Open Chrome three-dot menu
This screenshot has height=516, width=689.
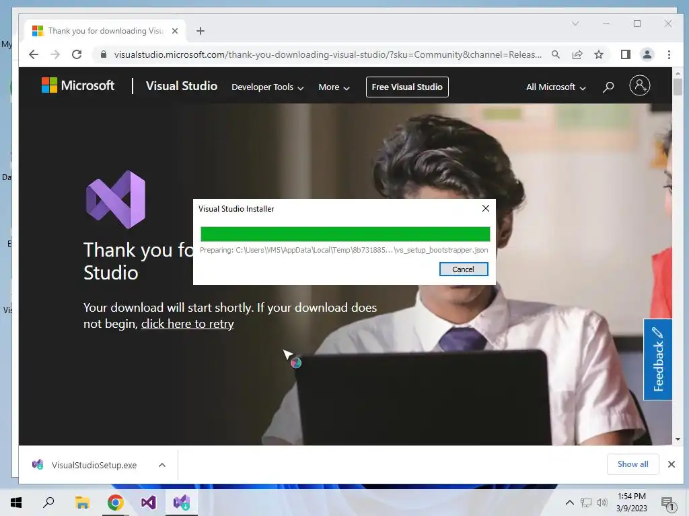pos(669,54)
